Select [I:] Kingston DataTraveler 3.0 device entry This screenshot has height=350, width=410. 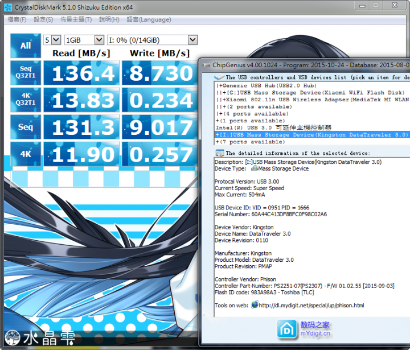click(311, 135)
